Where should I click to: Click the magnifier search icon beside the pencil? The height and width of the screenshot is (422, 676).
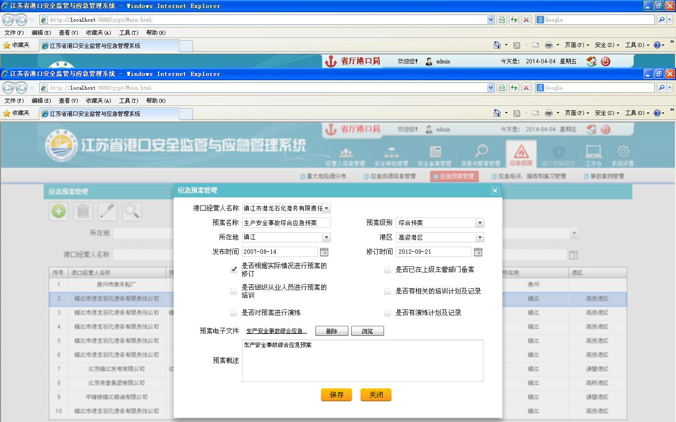click(x=131, y=211)
